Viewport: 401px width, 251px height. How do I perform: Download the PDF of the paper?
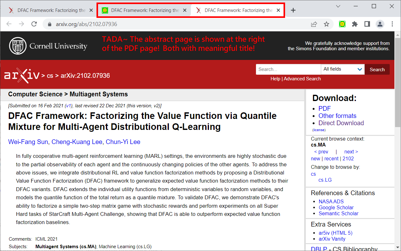[324, 108]
